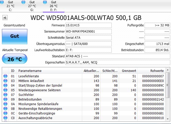Viewport: 171px width, 124px height.
Task: Sort by the Aktueller column header
Action: pyautogui.click(x=91, y=71)
